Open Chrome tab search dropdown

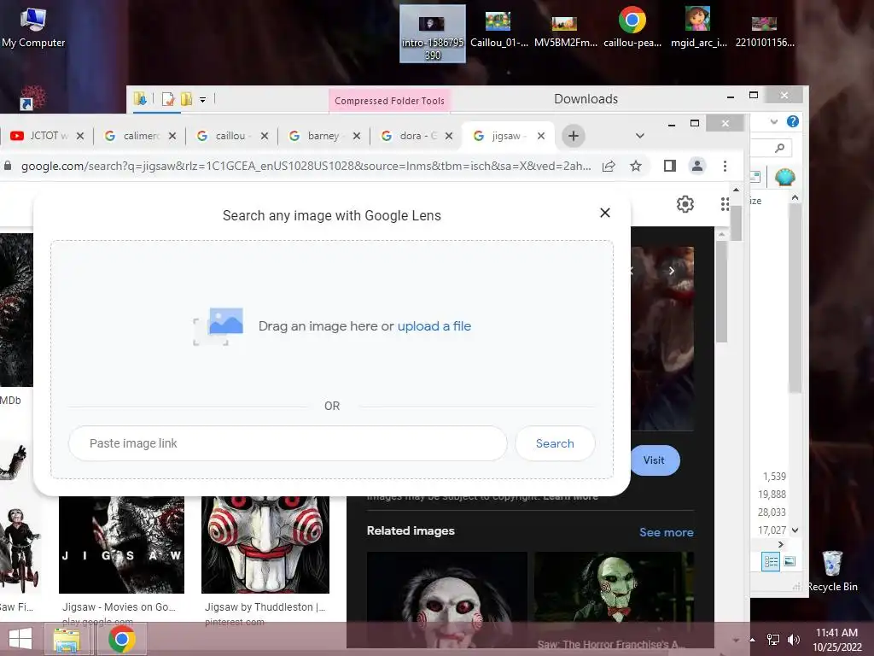point(640,136)
